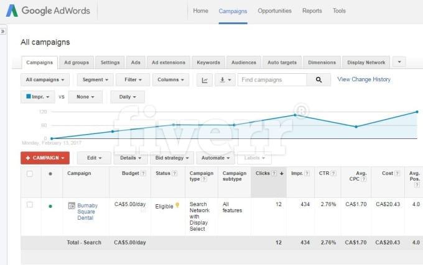Image resolution: width=423 pixels, height=265 pixels.
Task: Click the search magnifier button
Action: 318,80
